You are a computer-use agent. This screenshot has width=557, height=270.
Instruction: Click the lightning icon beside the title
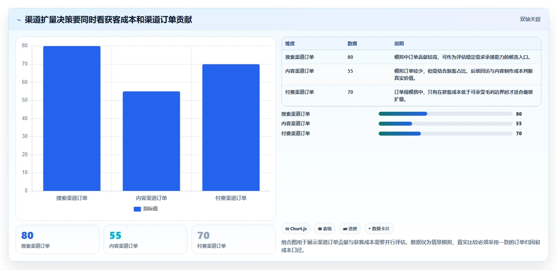pos(19,20)
